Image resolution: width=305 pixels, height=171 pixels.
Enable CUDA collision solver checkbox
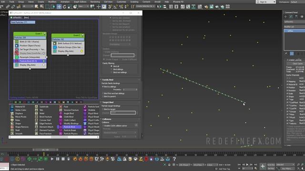103,126
